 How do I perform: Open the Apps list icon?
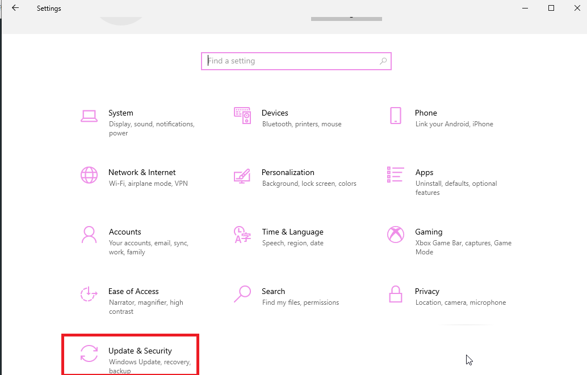point(396,175)
